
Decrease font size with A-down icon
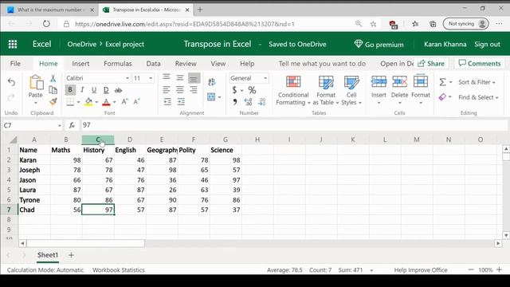[136, 102]
